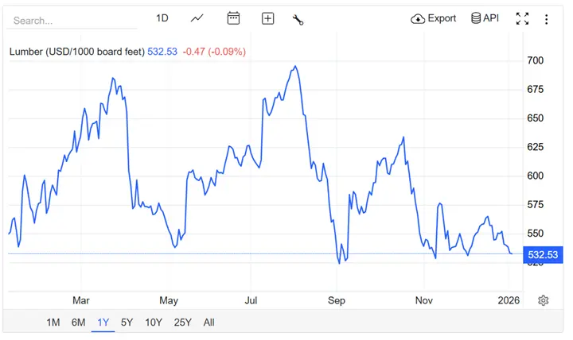Screen dimensions: 573x340
Task: Open the 1D interval dropdown
Action: point(162,18)
